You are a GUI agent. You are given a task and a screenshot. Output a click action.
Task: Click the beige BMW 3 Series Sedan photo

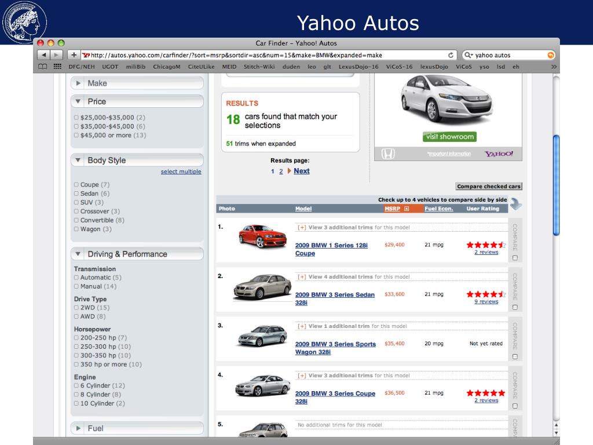262,287
